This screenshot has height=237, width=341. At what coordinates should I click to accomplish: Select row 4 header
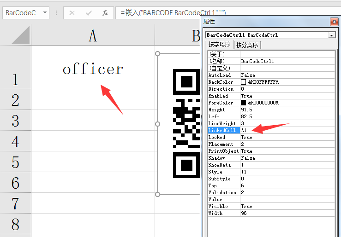(15, 141)
